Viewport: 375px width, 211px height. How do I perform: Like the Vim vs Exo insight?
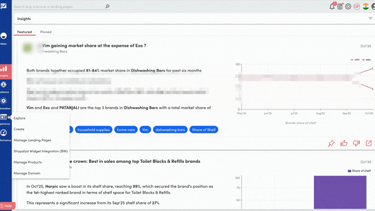click(x=344, y=143)
